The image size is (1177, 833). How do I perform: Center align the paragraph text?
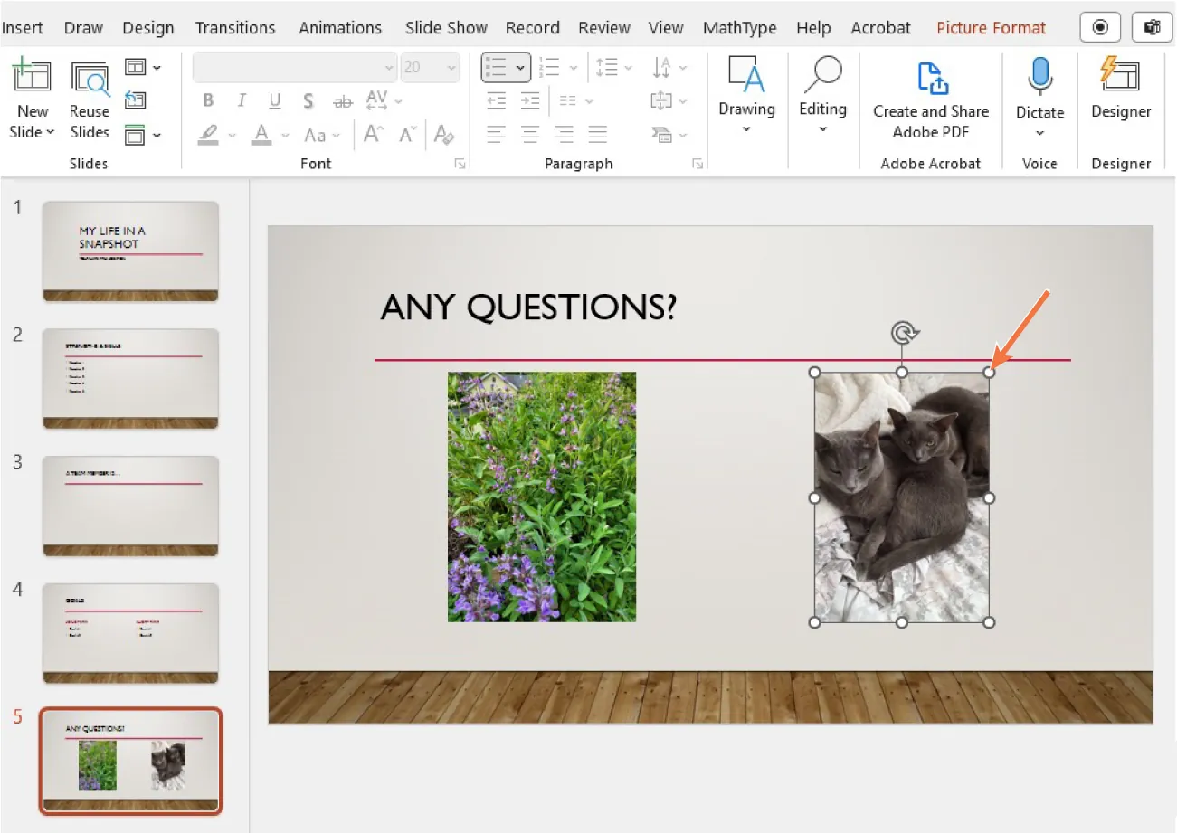pyautogui.click(x=528, y=134)
